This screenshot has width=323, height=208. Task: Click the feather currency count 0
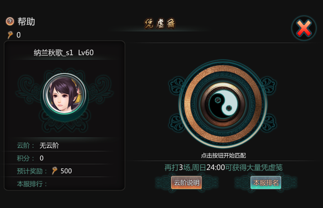pyautogui.click(x=19, y=35)
